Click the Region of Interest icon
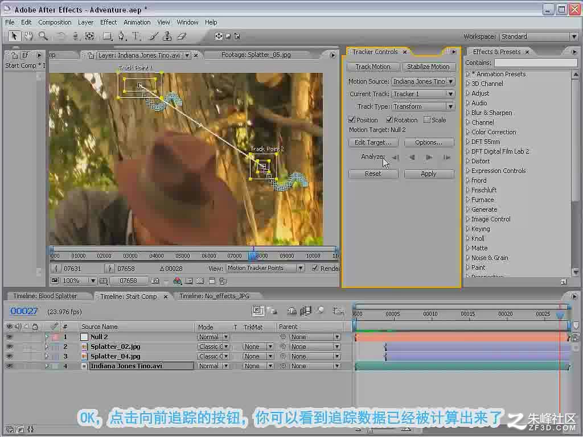This screenshot has height=437, width=583. point(189,281)
